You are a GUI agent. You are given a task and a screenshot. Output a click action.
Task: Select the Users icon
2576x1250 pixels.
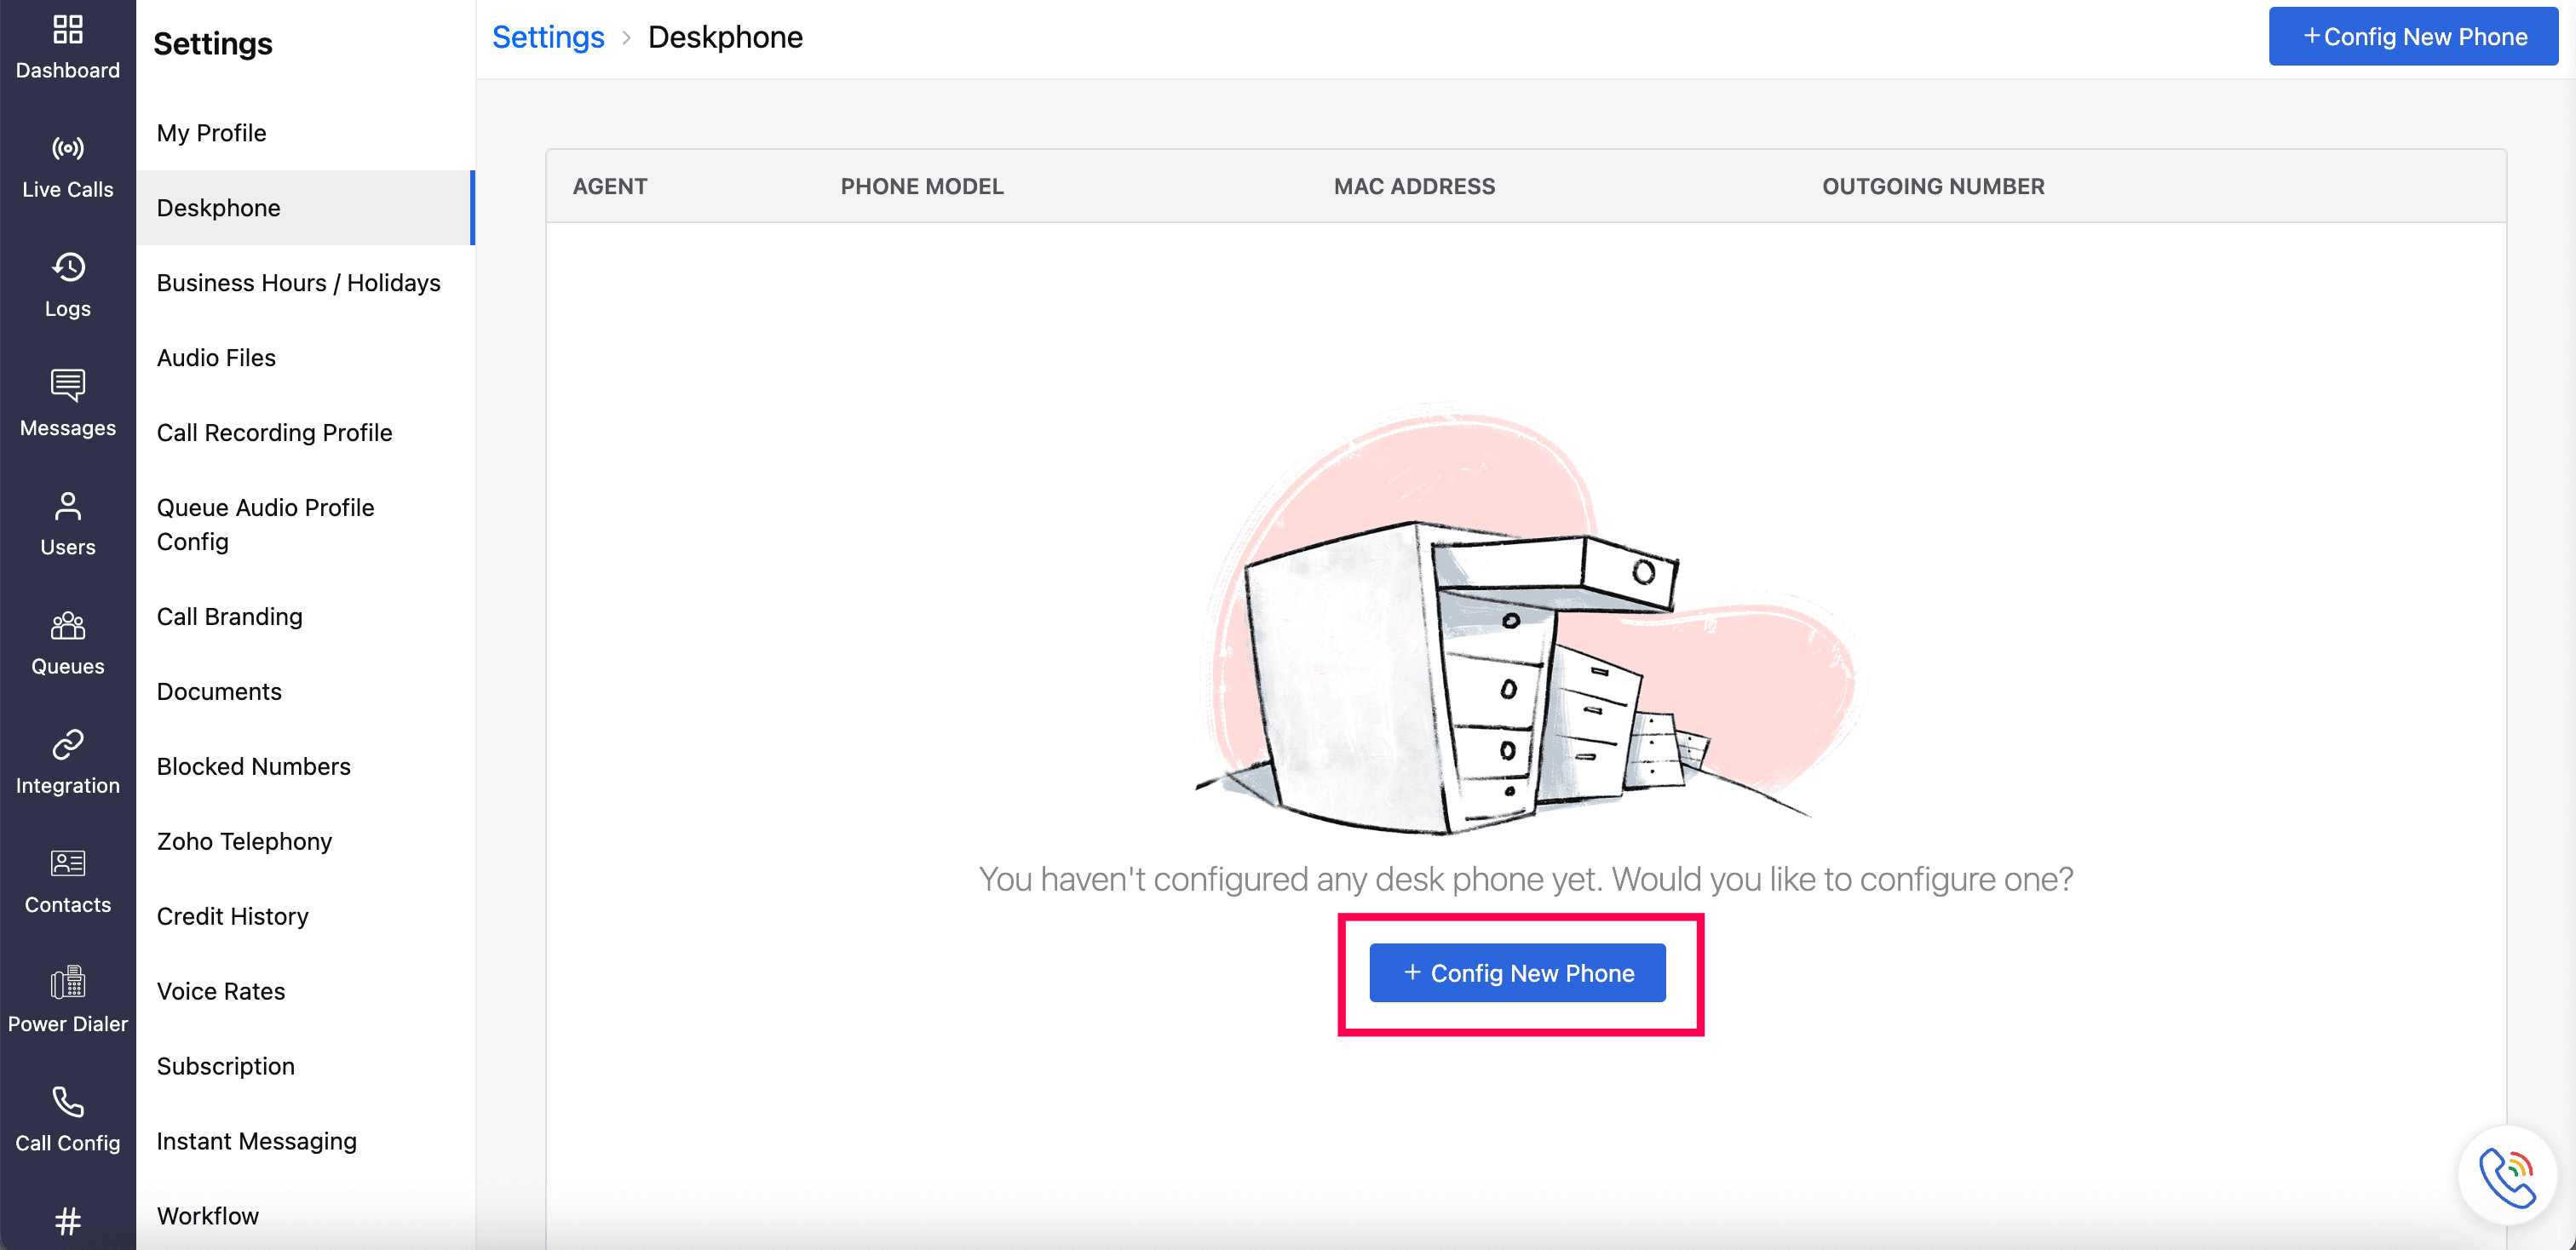coord(67,506)
